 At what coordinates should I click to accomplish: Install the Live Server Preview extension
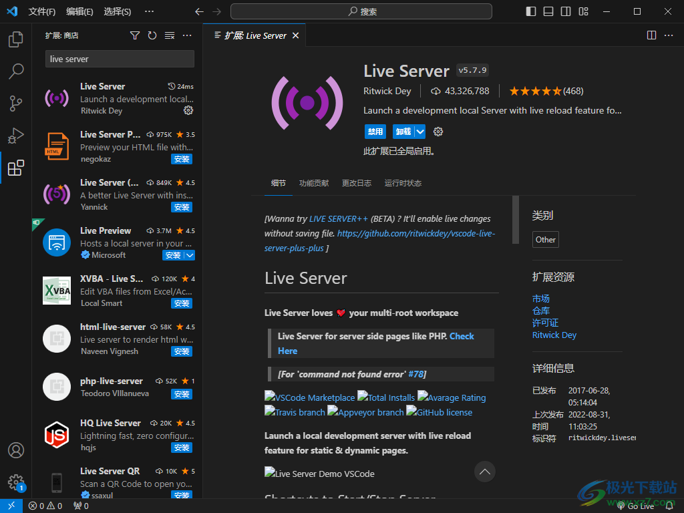tap(182, 159)
